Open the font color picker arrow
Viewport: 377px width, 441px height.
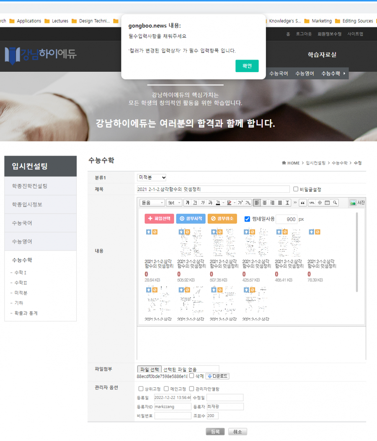tap(223, 203)
